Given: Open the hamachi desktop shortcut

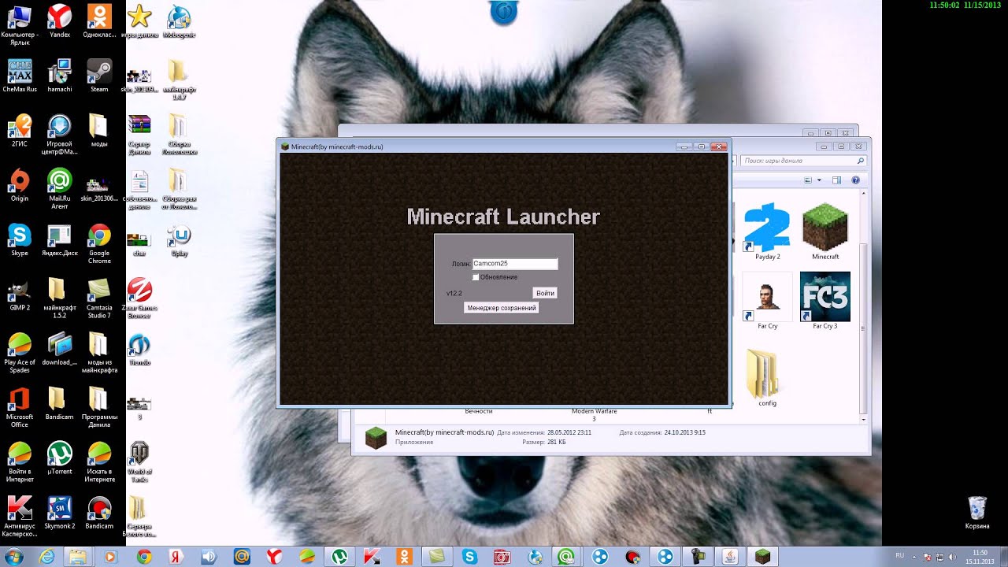Looking at the screenshot, I should [60, 76].
